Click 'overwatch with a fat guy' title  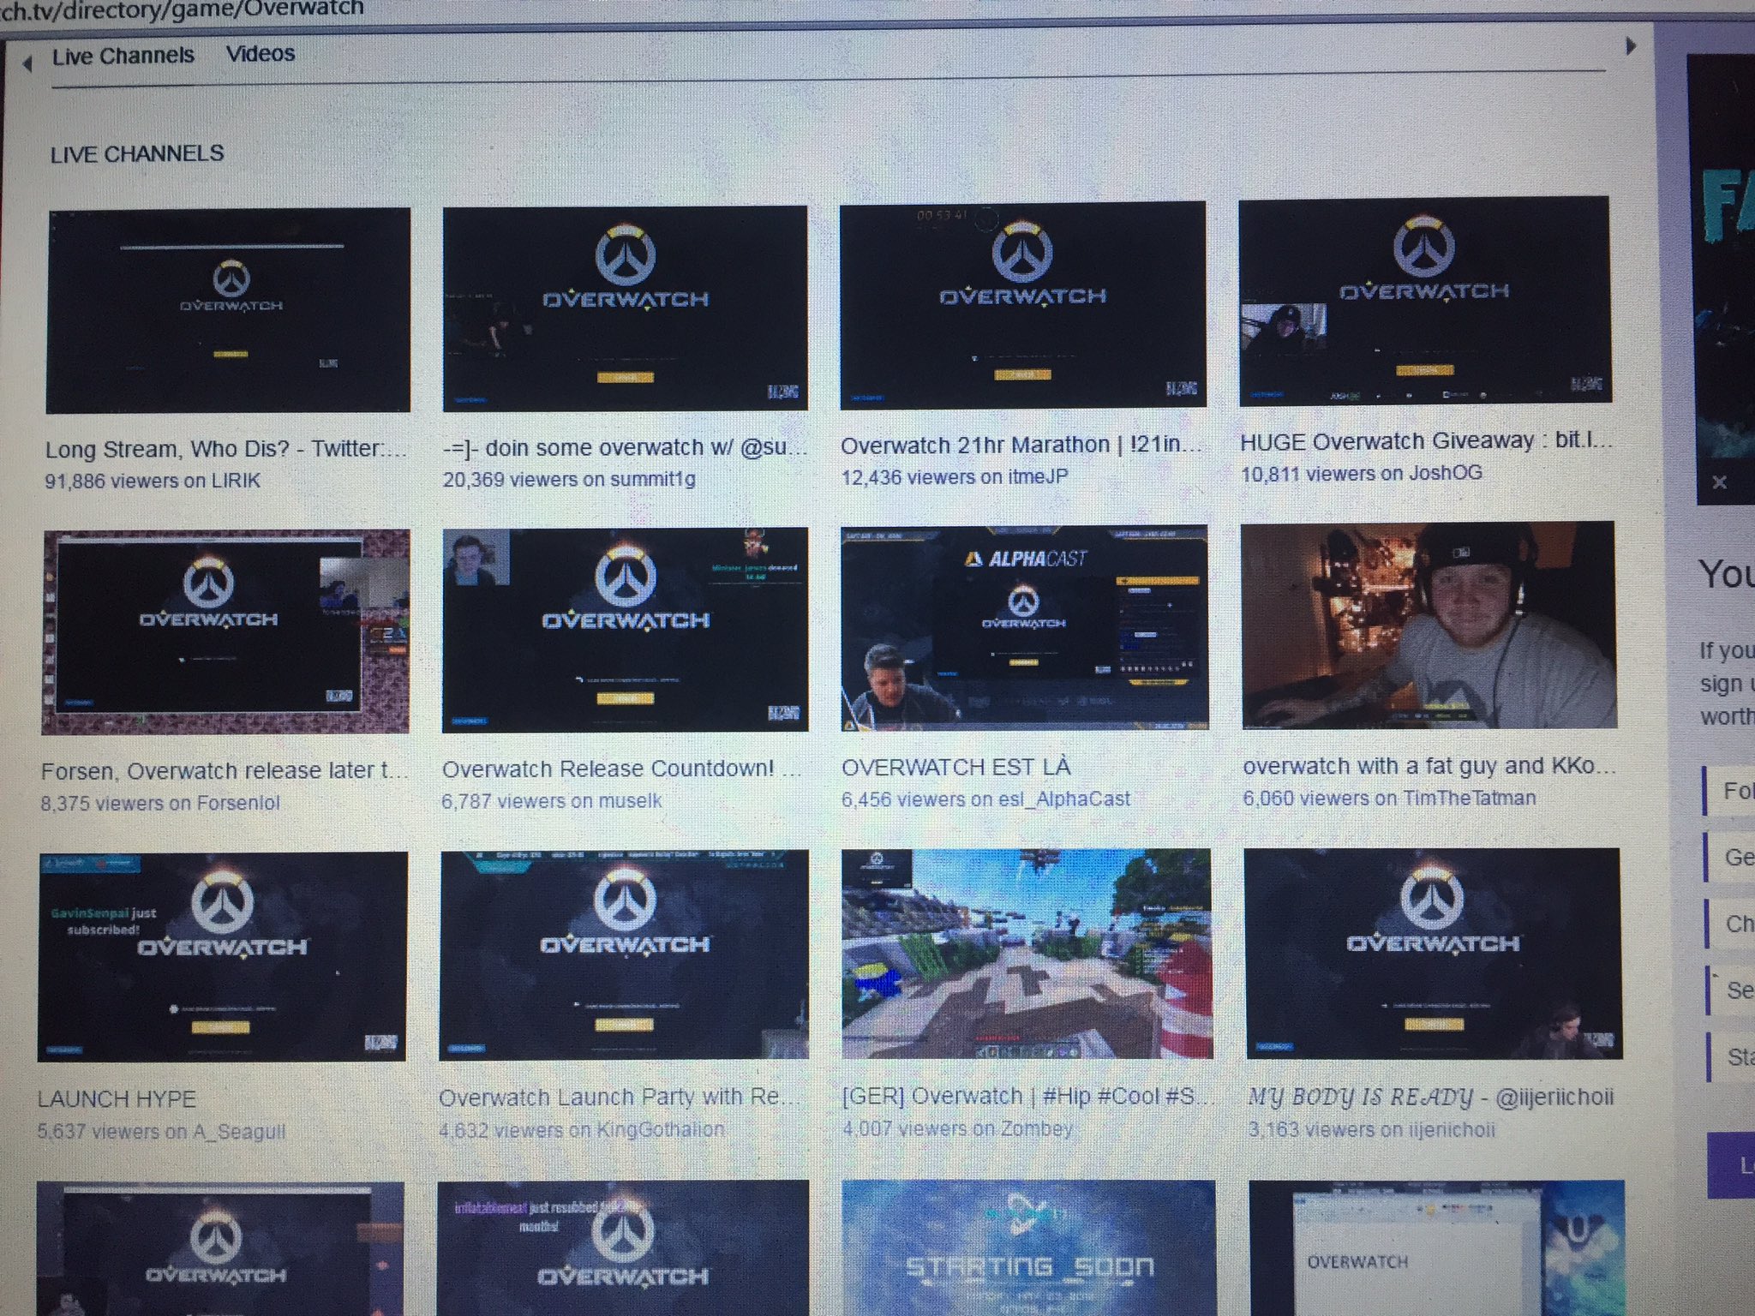(1429, 766)
